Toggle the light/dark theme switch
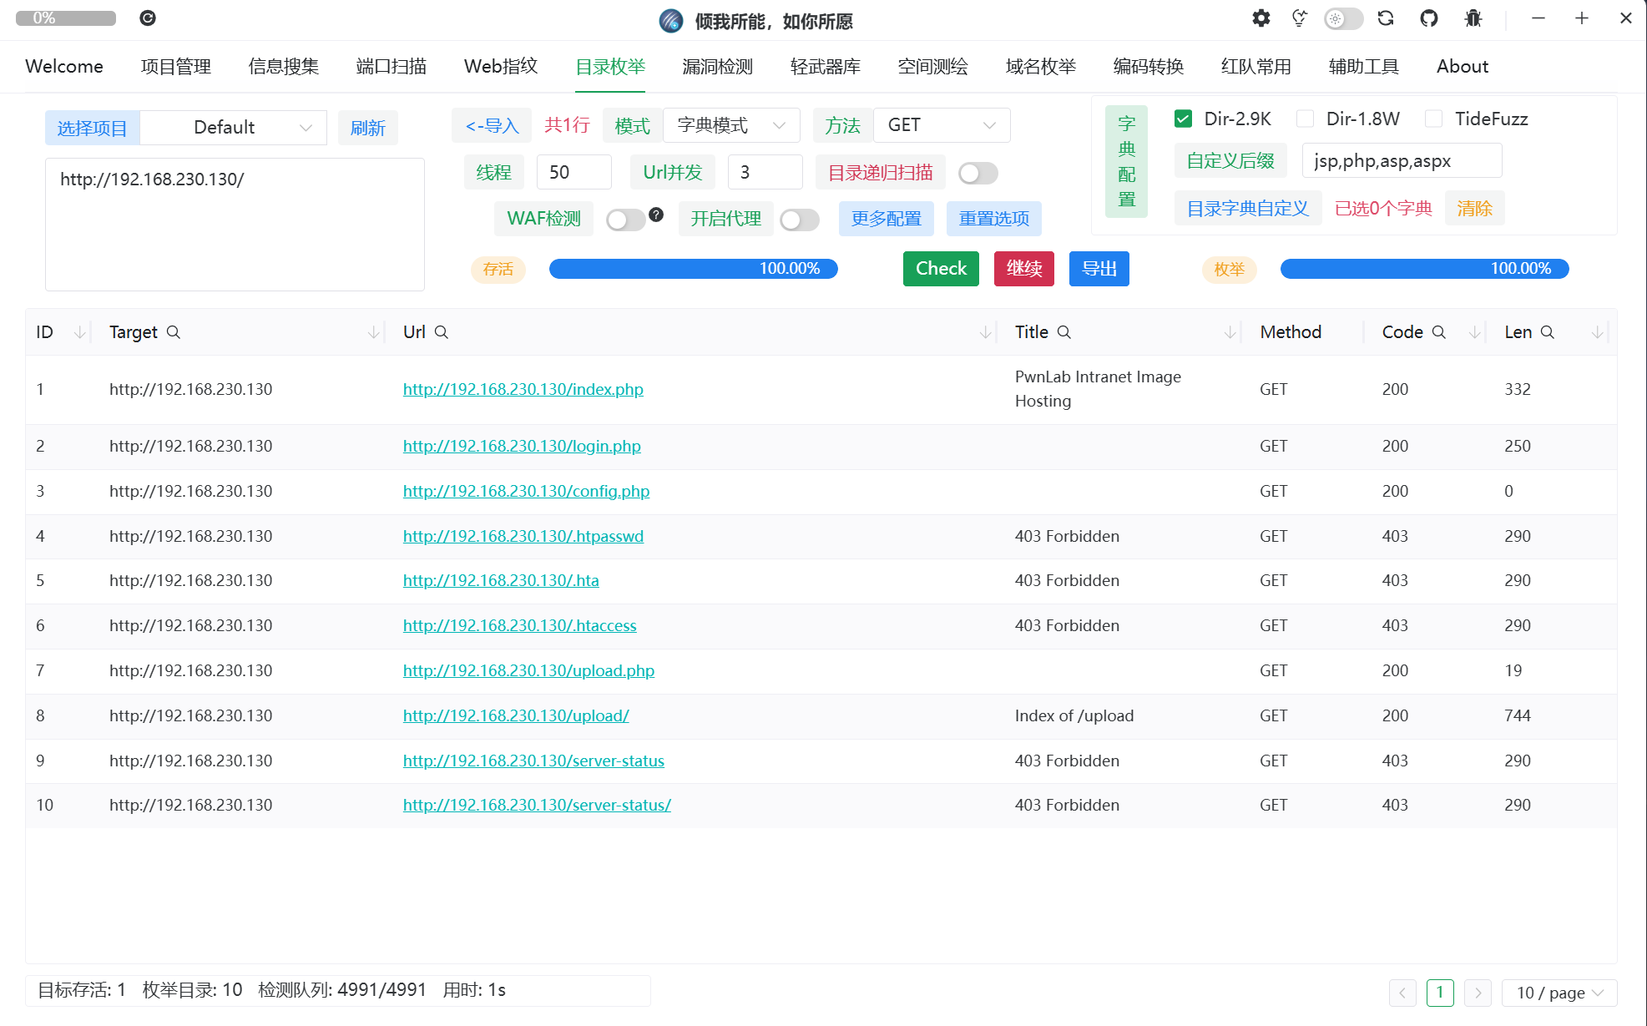The image size is (1647, 1026). [1343, 18]
